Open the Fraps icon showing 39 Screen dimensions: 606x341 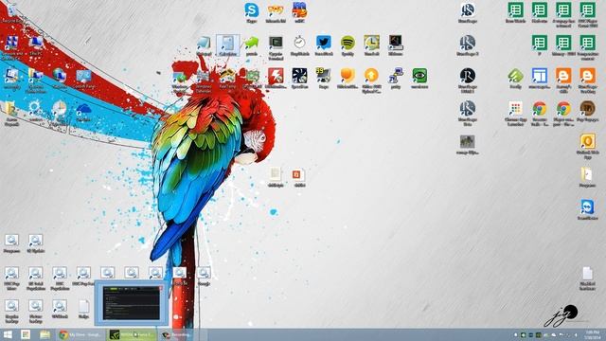(x=324, y=76)
